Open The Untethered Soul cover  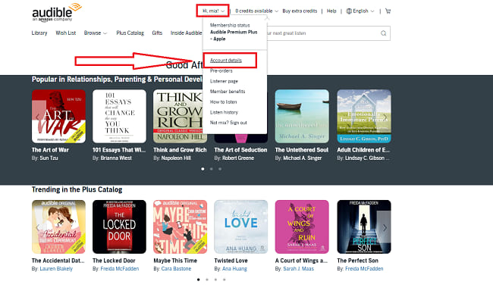302,117
